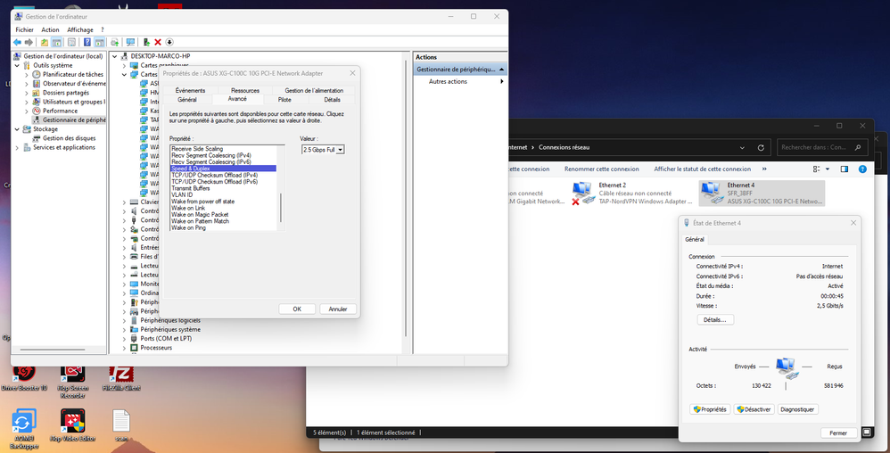890x453 pixels.
Task: Click the red X uninstall device toolbar icon
Action: click(158, 42)
